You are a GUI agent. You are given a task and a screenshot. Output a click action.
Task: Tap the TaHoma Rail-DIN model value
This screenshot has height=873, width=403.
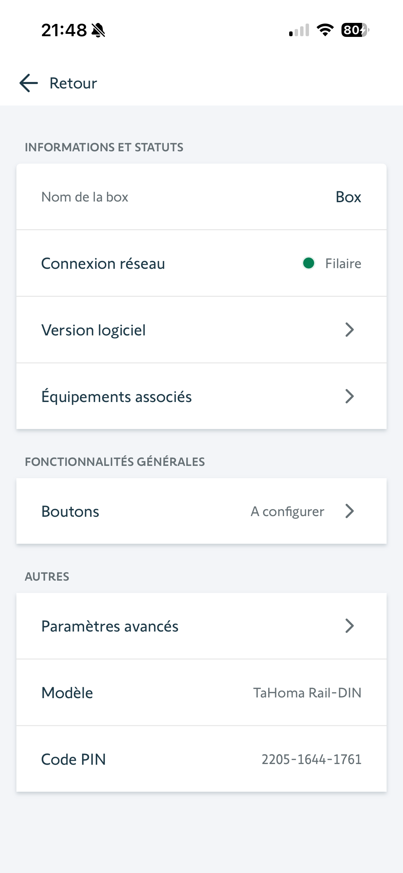click(x=307, y=693)
